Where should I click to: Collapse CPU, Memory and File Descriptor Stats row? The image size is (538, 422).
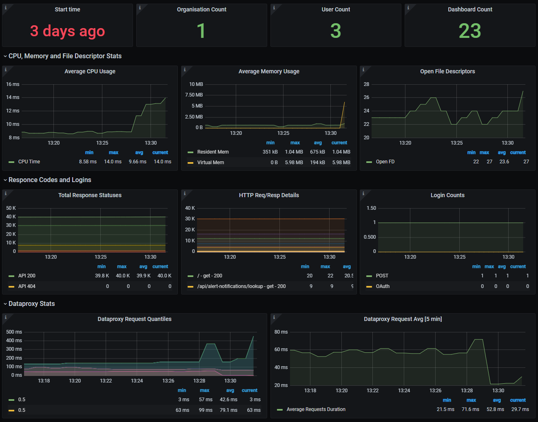[65, 56]
